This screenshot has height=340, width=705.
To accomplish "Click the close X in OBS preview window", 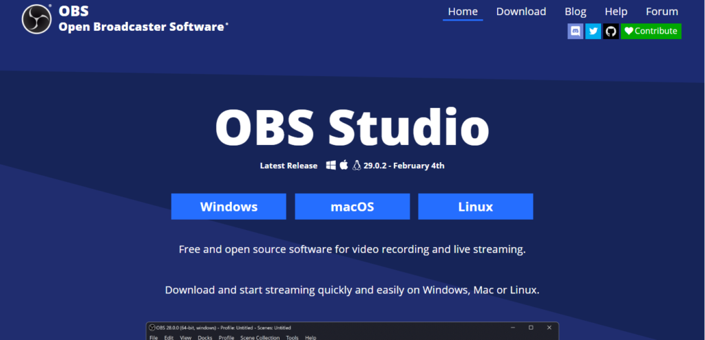I will point(548,328).
